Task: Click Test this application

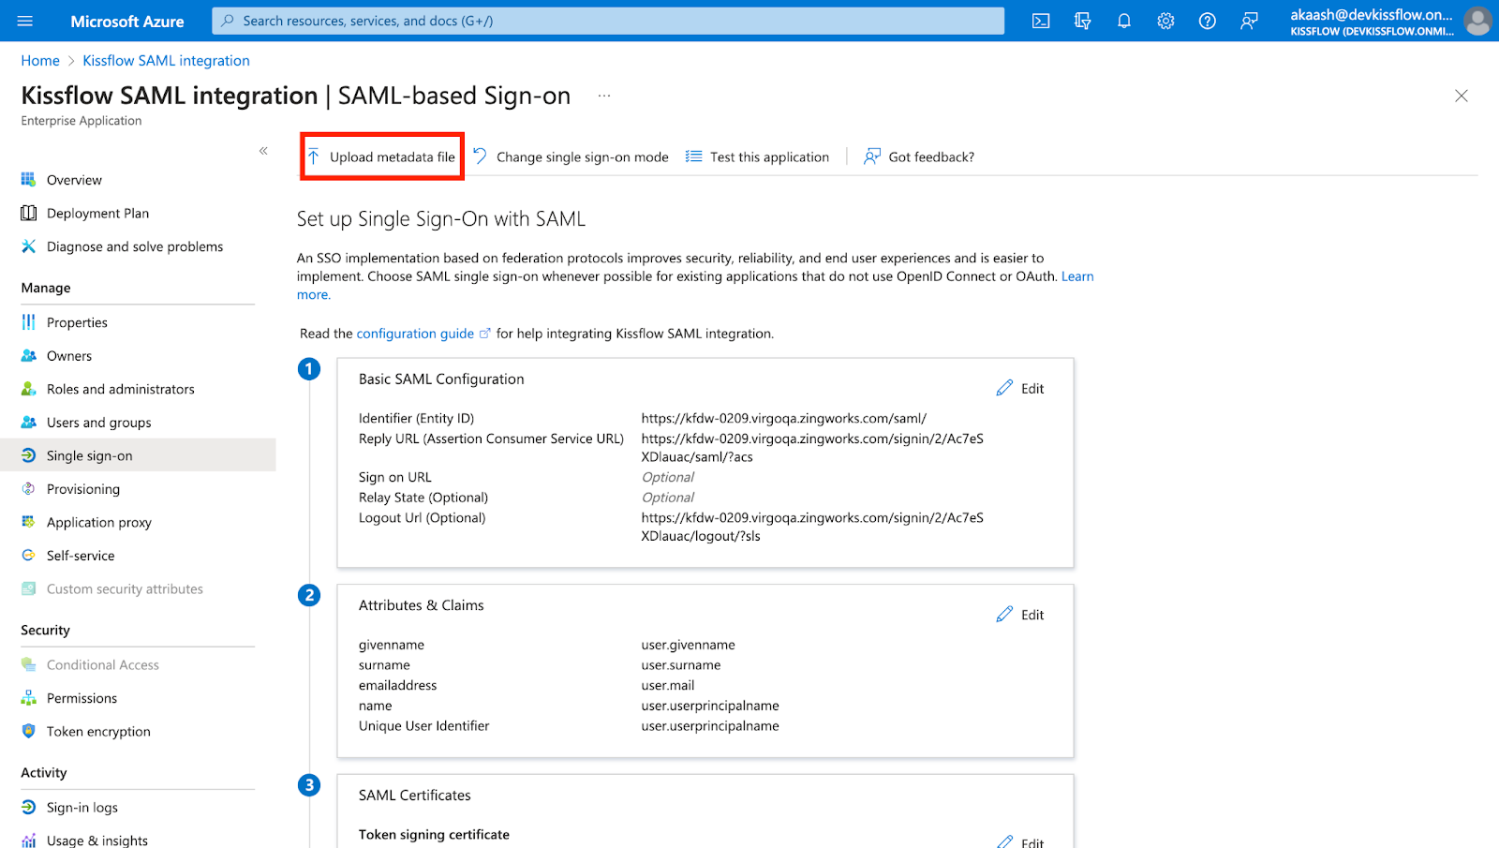Action: [x=768, y=156]
